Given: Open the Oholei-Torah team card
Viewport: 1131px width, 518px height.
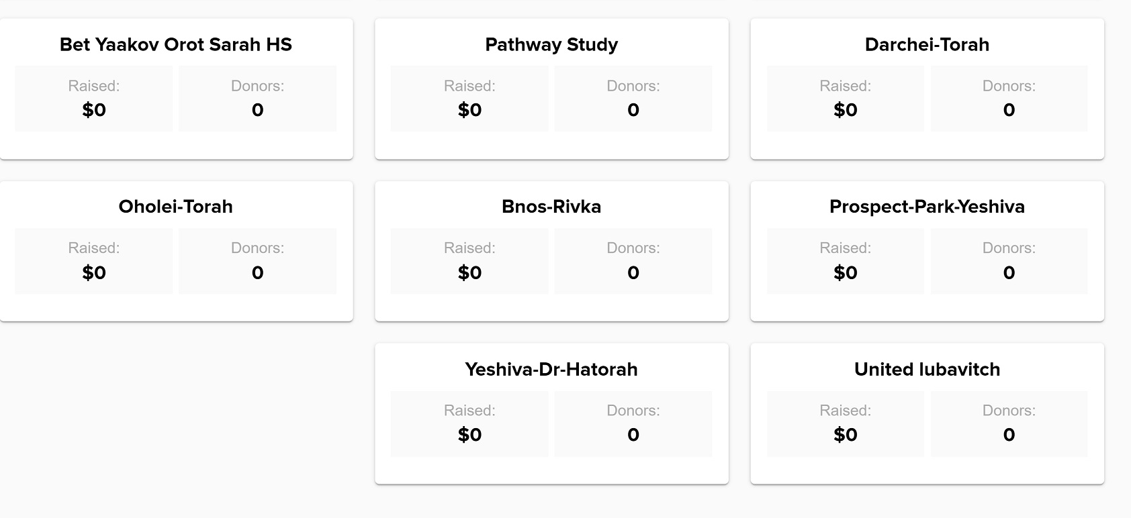Looking at the screenshot, I should click(176, 207).
